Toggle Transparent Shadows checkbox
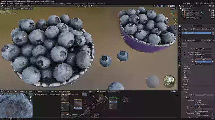215x120 pixels. pyautogui.click(x=196, y=111)
